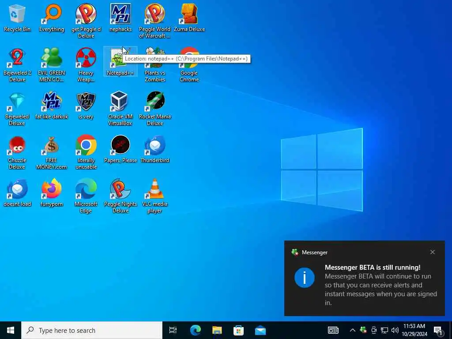The image size is (452, 339).
Task: Select the Notepad++ desktop shortcut
Action: click(x=121, y=62)
